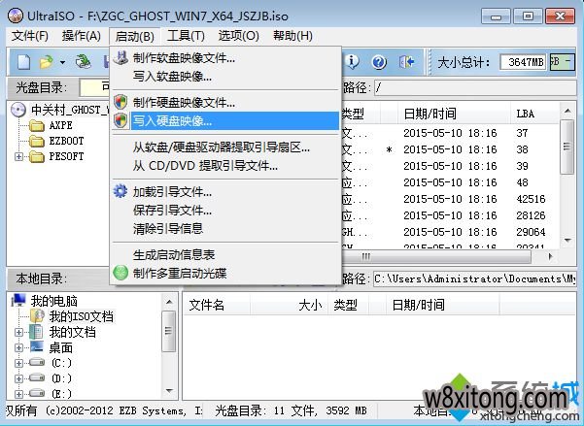Screen dimensions: 584x426
Task: Select the AXPE tree item label
Action: [60, 126]
